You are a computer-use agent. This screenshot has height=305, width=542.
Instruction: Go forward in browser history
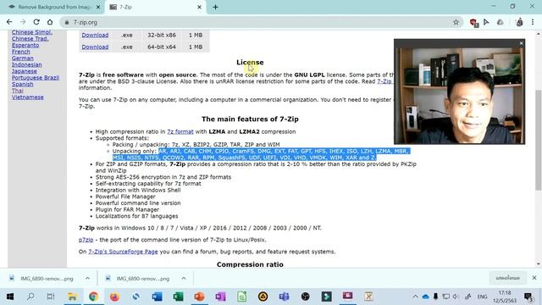point(23,22)
